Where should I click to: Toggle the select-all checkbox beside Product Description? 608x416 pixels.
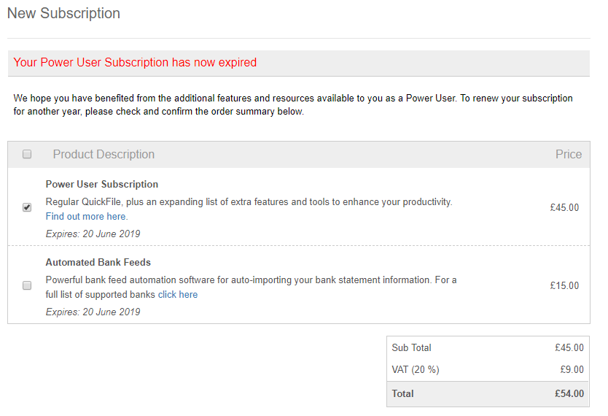point(27,155)
